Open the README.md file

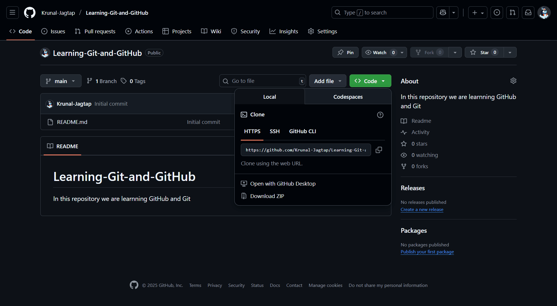[72, 122]
